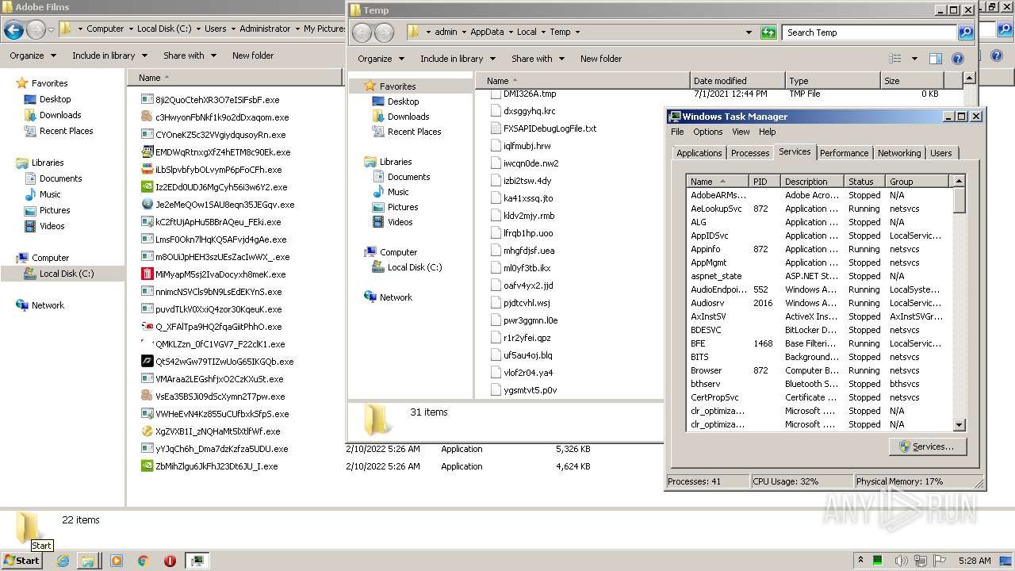Click the Services... button
Screen dimensions: 1015x571
coord(926,446)
